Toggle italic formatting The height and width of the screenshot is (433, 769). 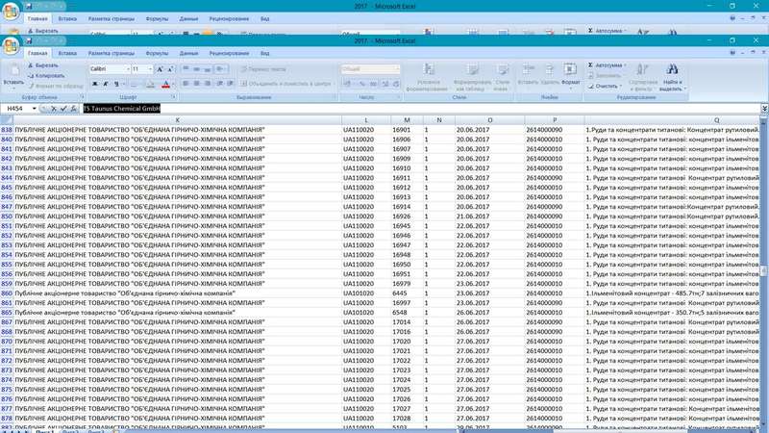coord(105,84)
